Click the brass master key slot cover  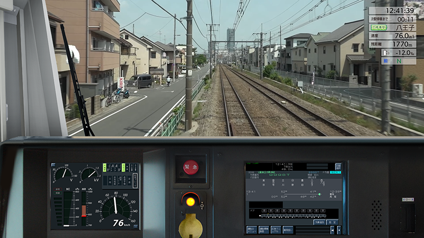[x=190, y=226]
